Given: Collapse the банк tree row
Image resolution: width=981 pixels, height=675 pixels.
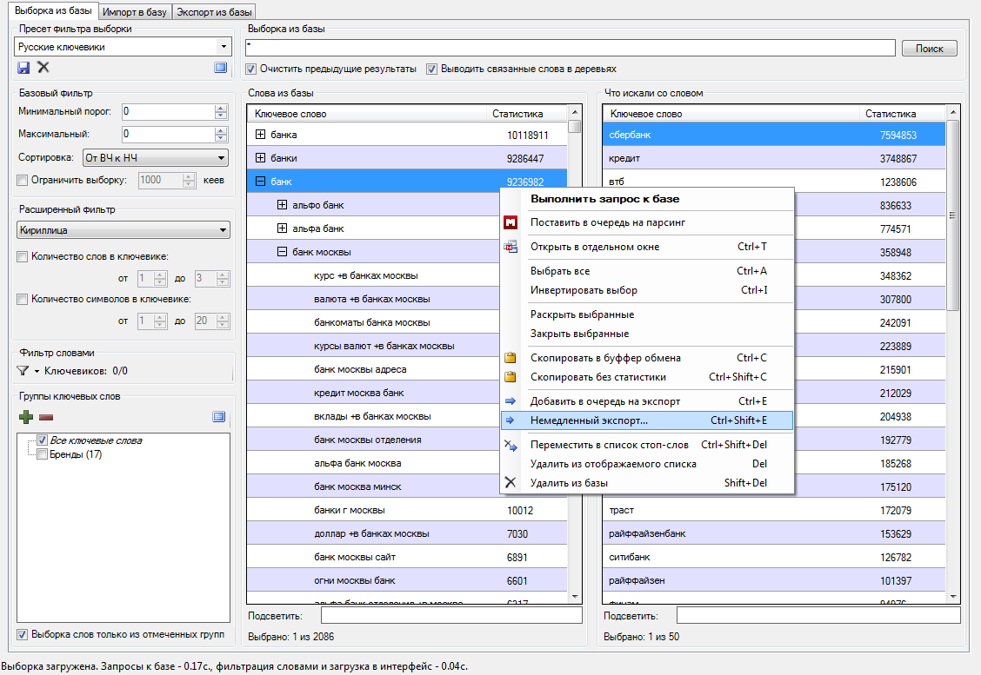Looking at the screenshot, I should pyautogui.click(x=261, y=182).
